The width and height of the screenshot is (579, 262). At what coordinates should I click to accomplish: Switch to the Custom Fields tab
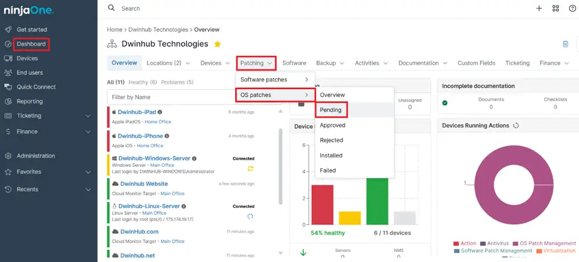[476, 63]
